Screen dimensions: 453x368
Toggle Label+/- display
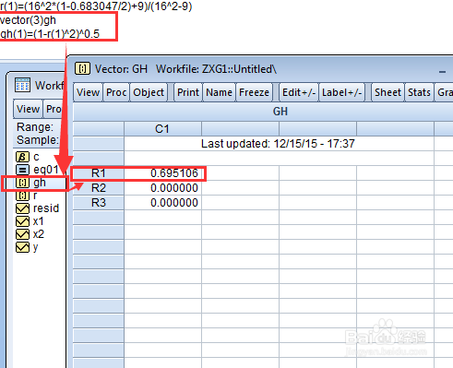coord(341,92)
